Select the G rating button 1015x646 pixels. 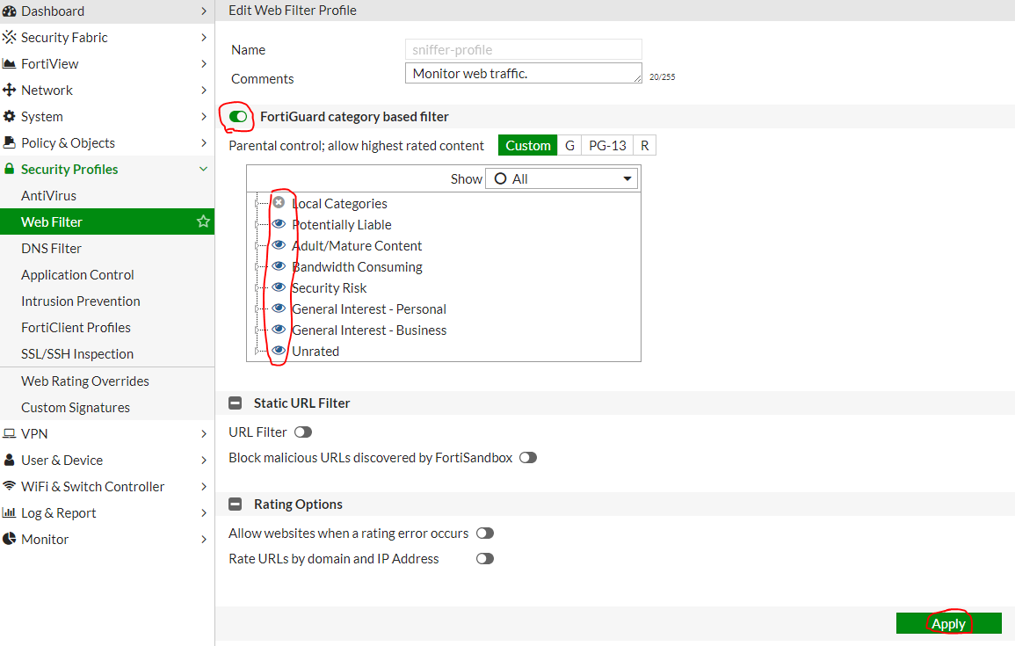coord(569,146)
